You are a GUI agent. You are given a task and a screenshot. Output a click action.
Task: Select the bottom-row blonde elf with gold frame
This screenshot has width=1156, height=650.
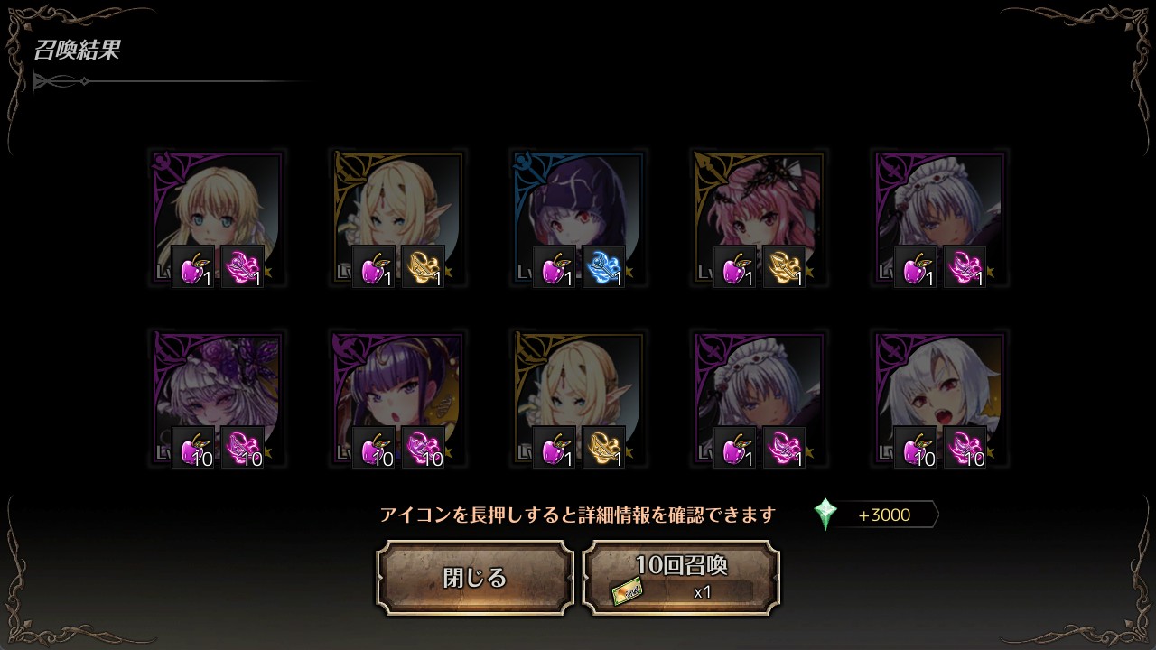pos(578,399)
